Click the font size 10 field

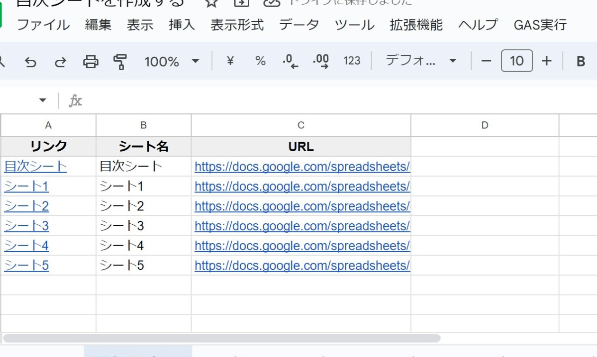click(x=516, y=61)
